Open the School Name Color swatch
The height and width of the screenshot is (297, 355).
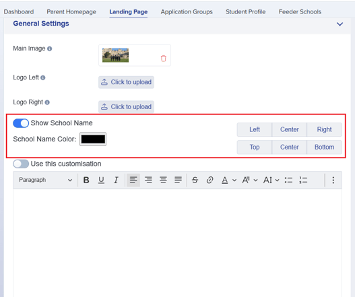click(x=93, y=139)
